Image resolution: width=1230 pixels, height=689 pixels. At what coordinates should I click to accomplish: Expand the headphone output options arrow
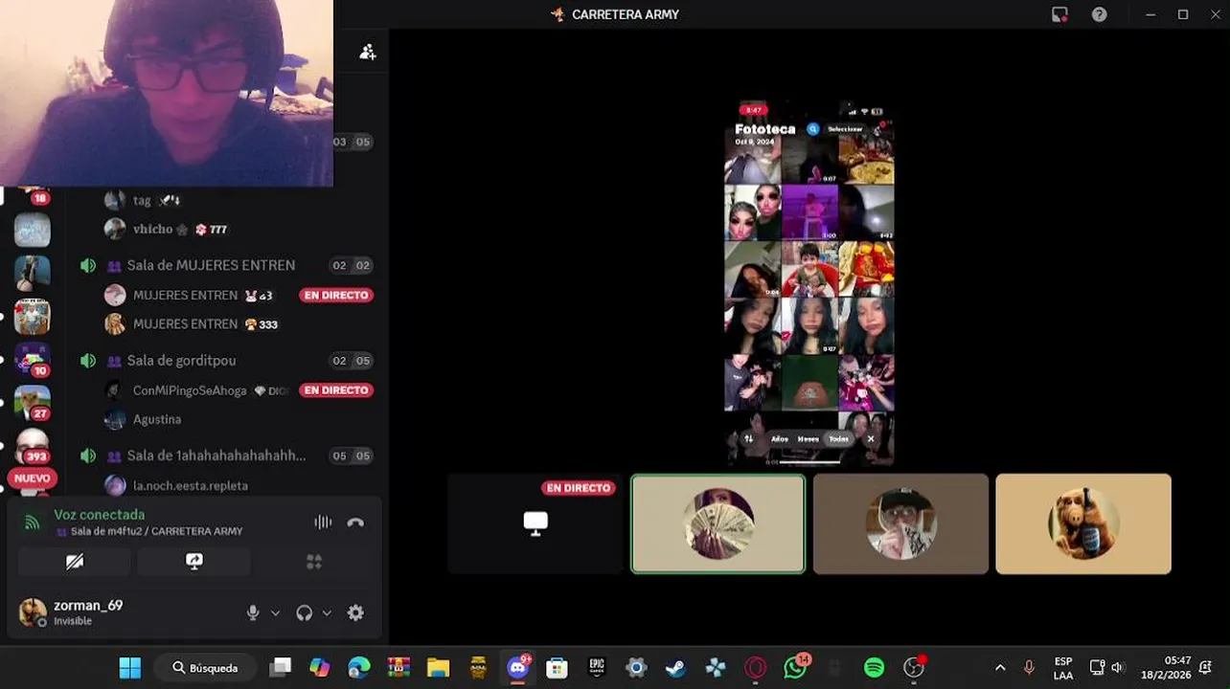click(x=327, y=613)
